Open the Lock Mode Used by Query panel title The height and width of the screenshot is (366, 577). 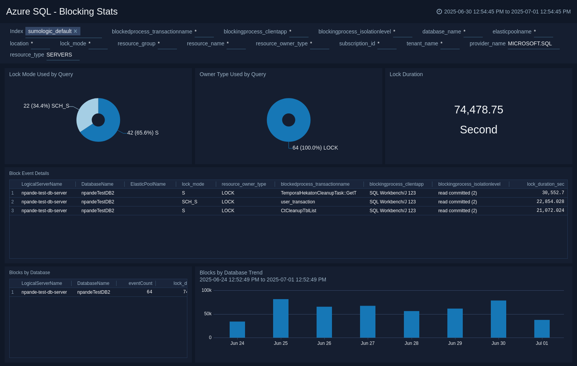click(x=41, y=74)
